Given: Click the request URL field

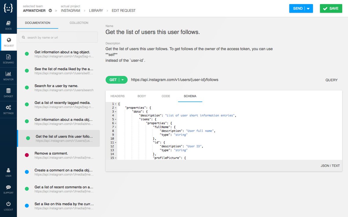Looking at the screenshot, I should [175, 80].
